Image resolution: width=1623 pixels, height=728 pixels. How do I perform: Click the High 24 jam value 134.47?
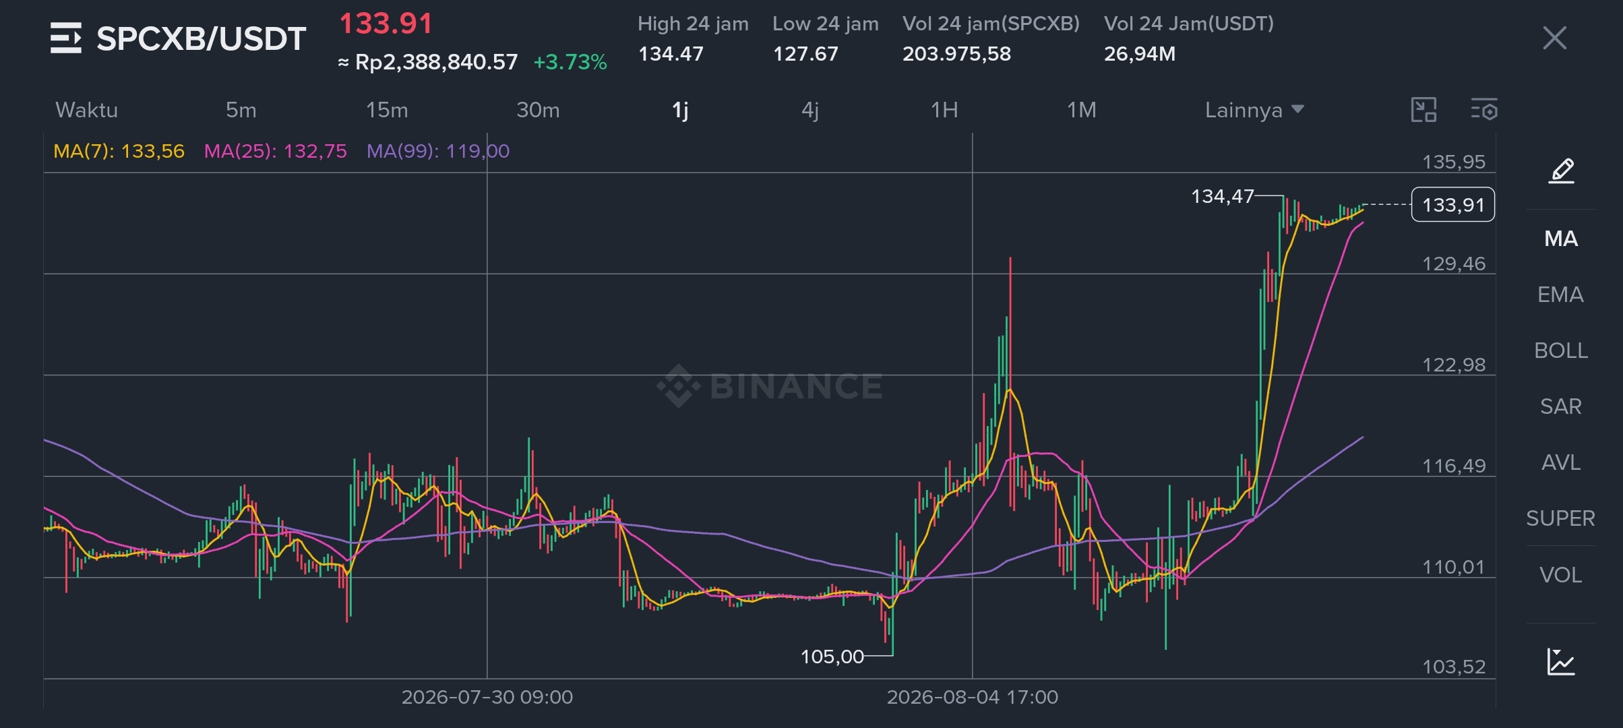click(x=671, y=54)
